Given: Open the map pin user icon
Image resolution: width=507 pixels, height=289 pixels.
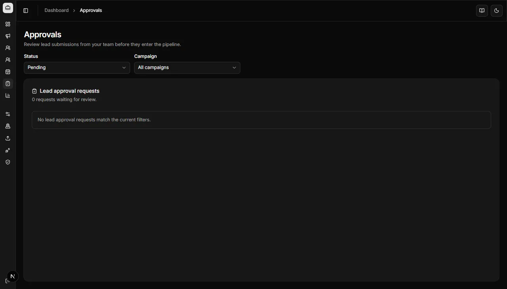Looking at the screenshot, I should click(8, 126).
